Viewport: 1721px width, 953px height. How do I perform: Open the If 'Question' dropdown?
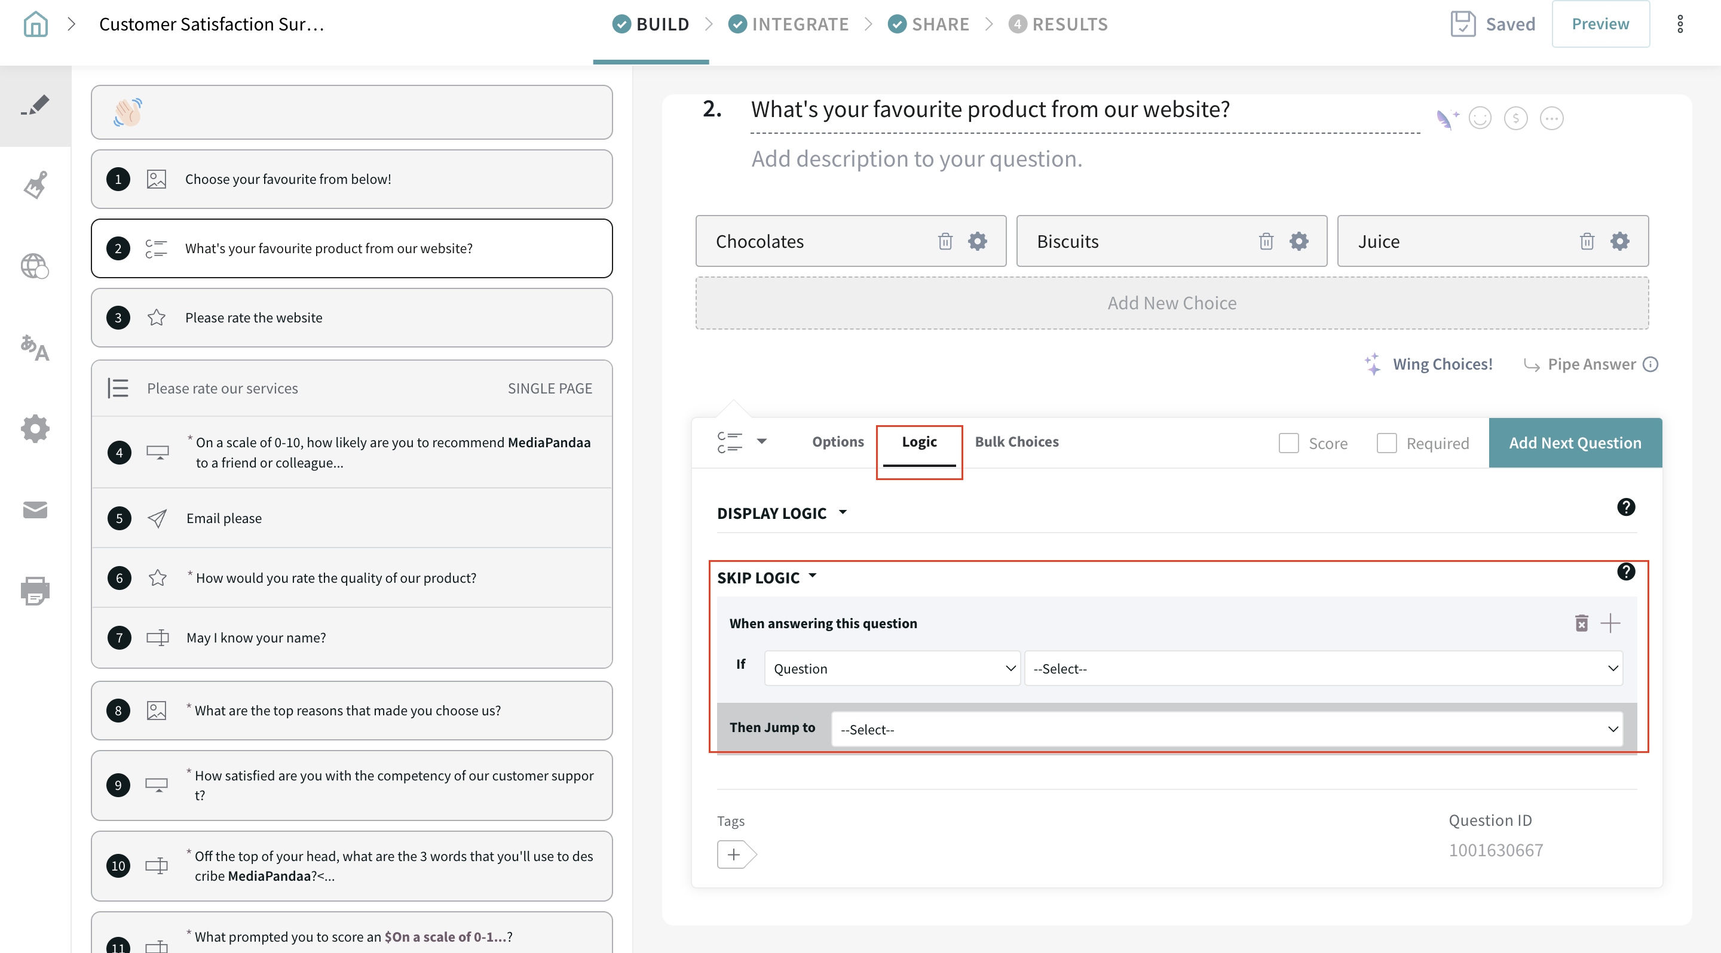click(x=892, y=668)
